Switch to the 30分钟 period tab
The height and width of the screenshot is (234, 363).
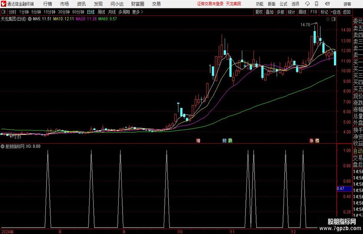tap(64, 12)
